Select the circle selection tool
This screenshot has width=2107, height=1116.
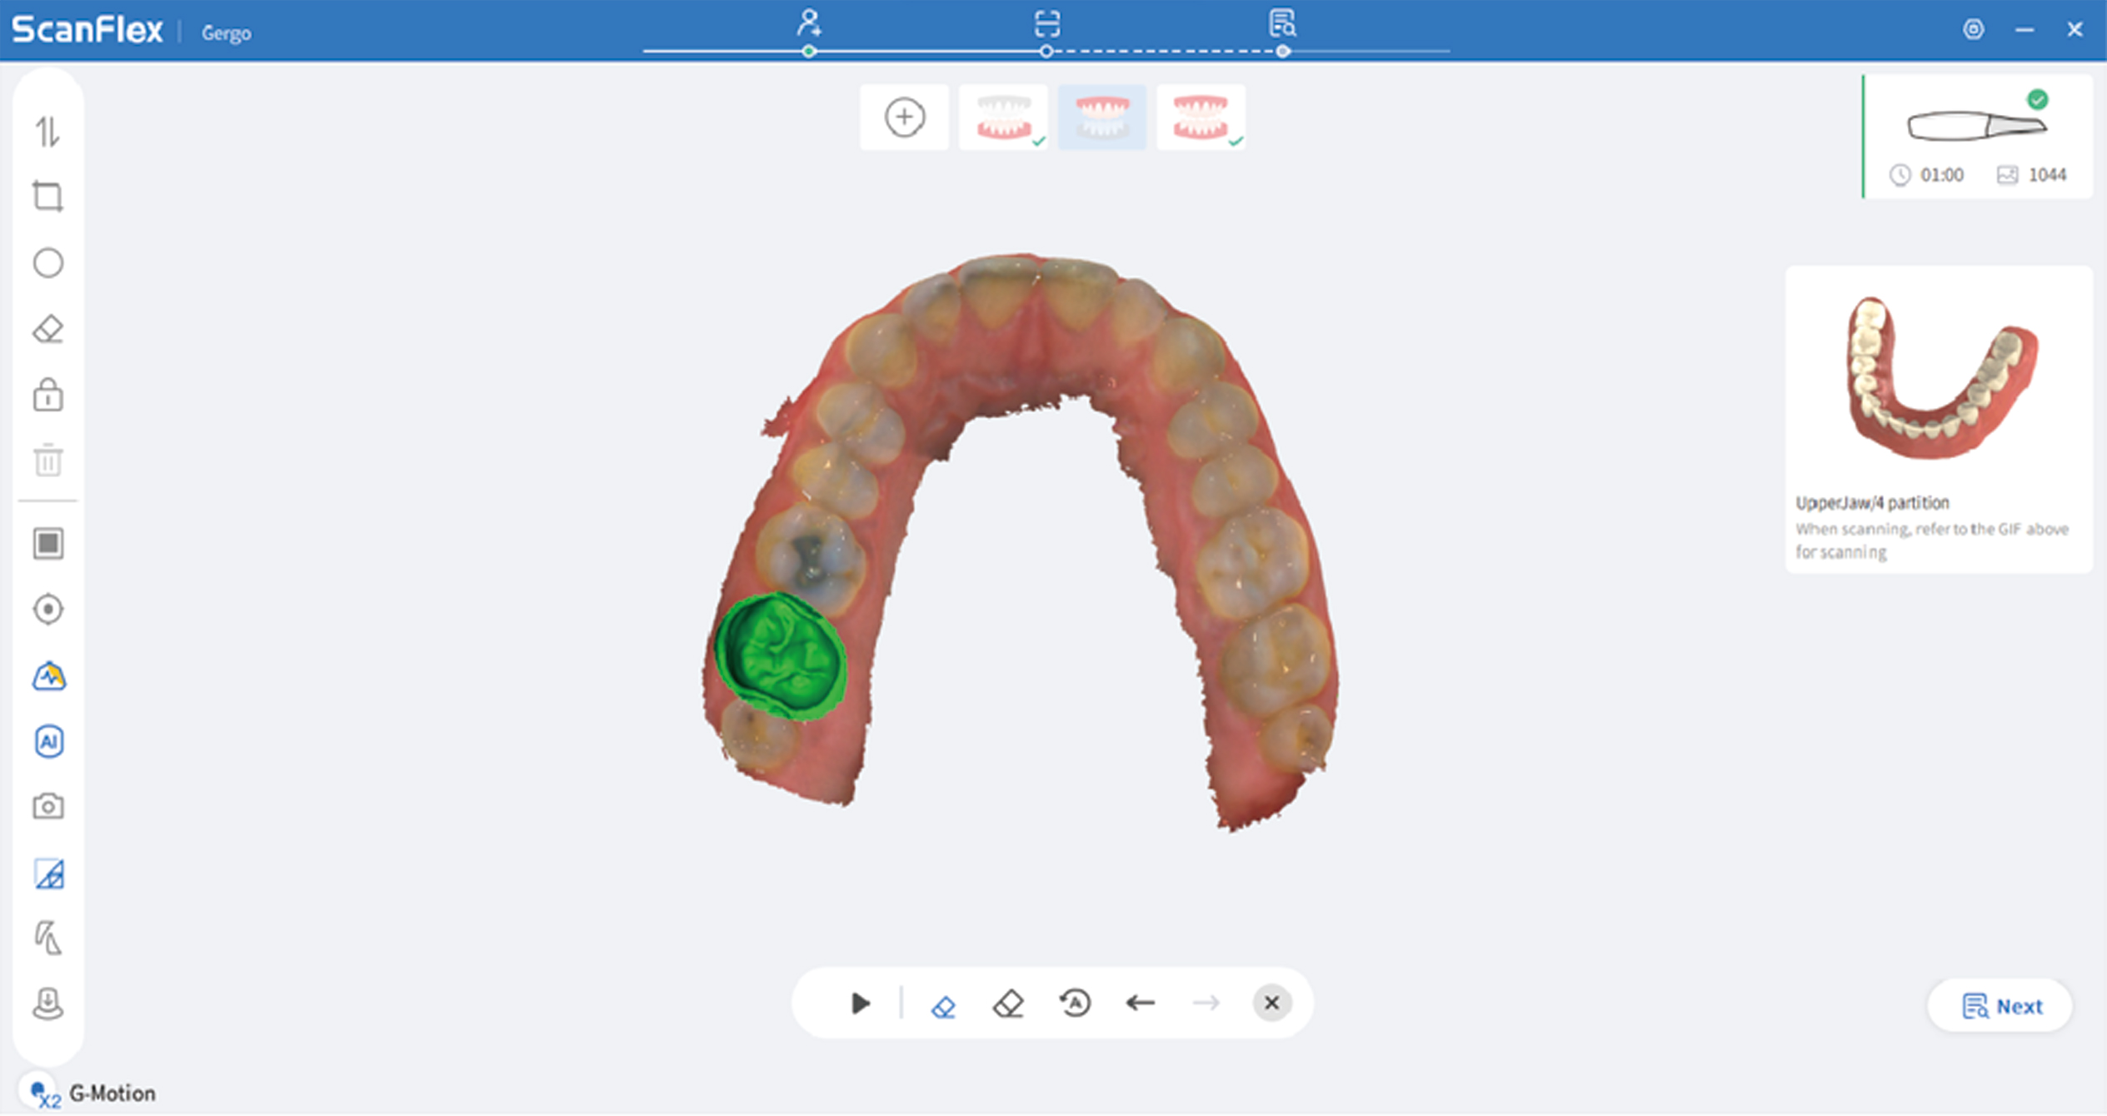[47, 263]
